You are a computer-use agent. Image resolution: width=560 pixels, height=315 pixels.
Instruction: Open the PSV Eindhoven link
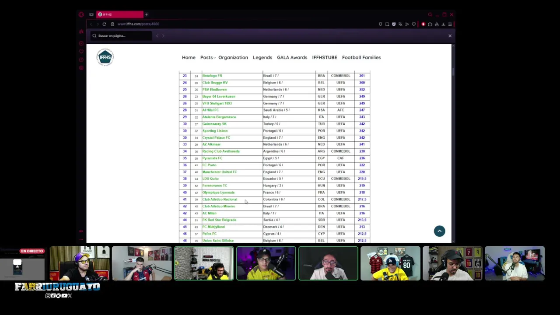coord(214,90)
